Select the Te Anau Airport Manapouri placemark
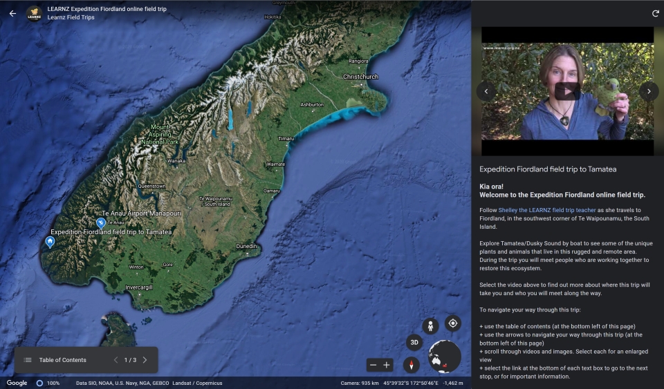The image size is (664, 389). 101,223
